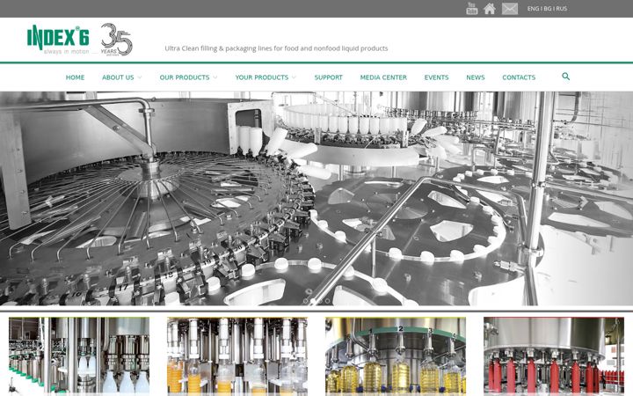Image resolution: width=633 pixels, height=396 pixels.
Task: Switch language to BG
Action: 548,9
